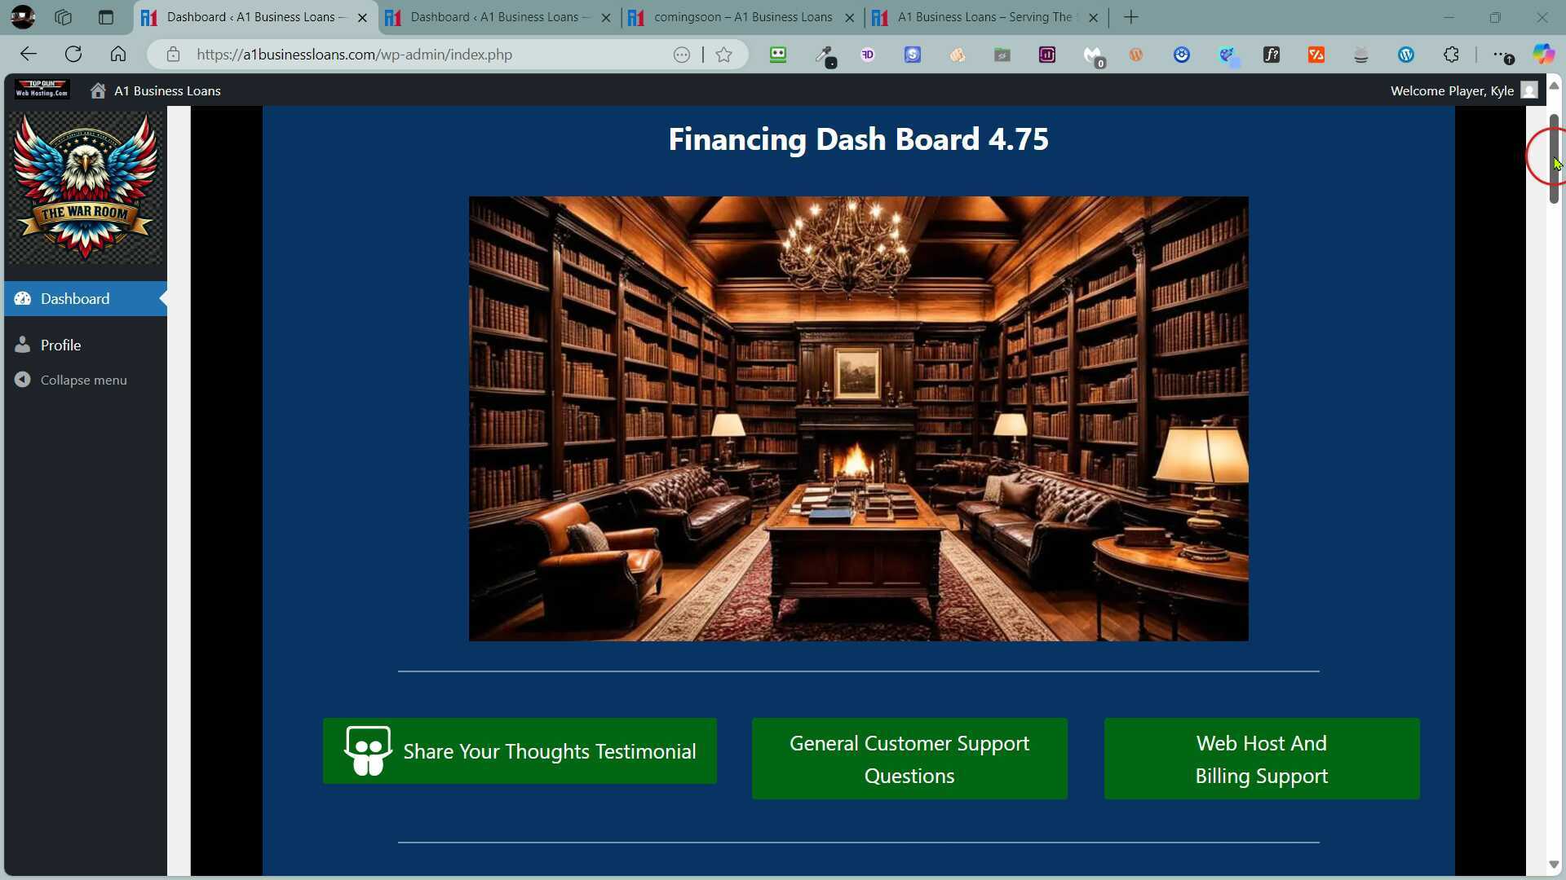Click the testimonial speech-bubble people icon
This screenshot has height=880, width=1566.
(368, 750)
